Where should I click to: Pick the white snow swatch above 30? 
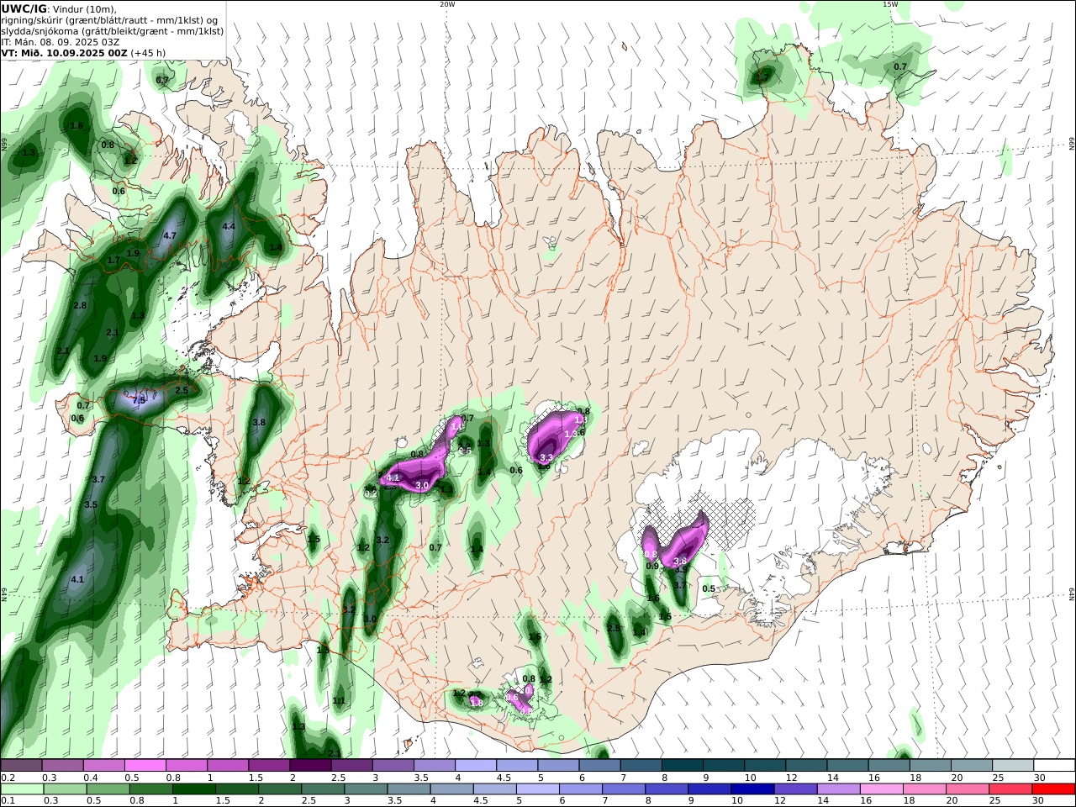1054,766
